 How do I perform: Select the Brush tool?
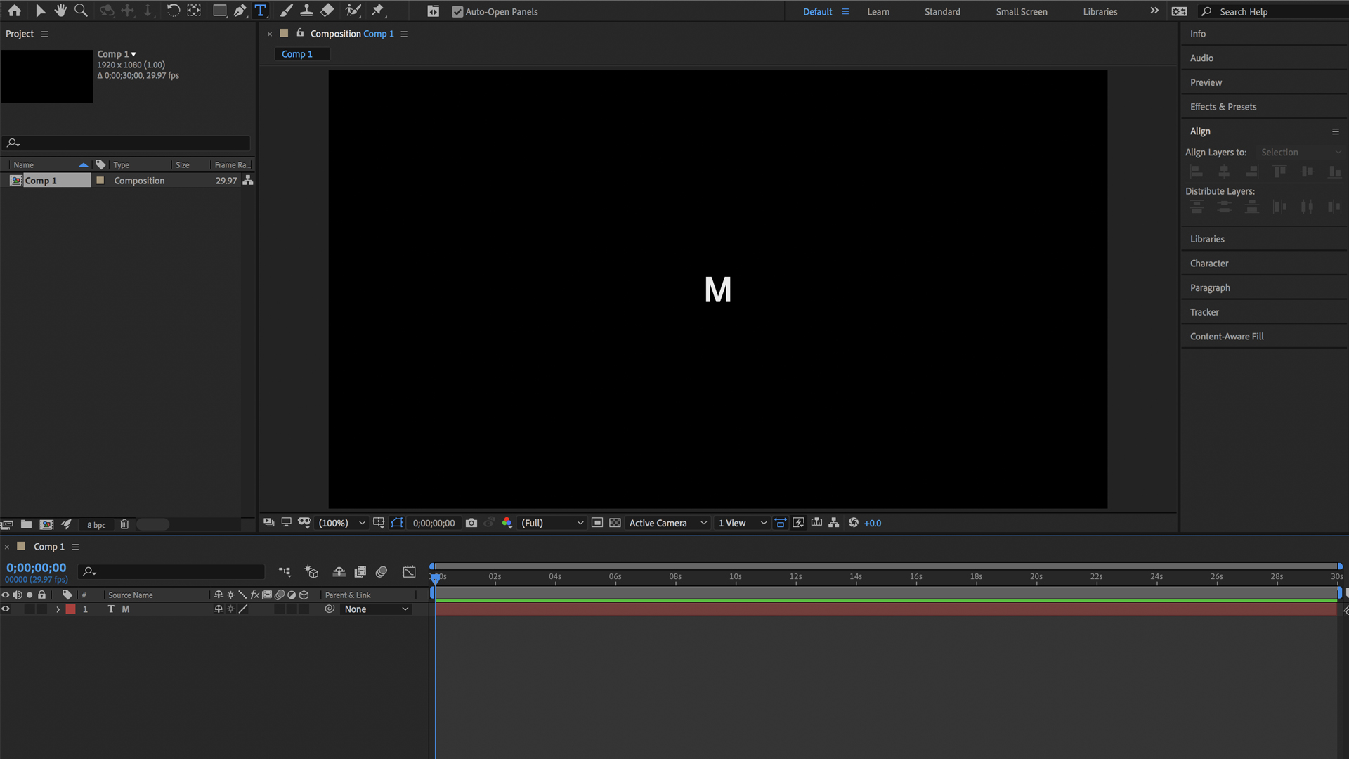click(285, 11)
